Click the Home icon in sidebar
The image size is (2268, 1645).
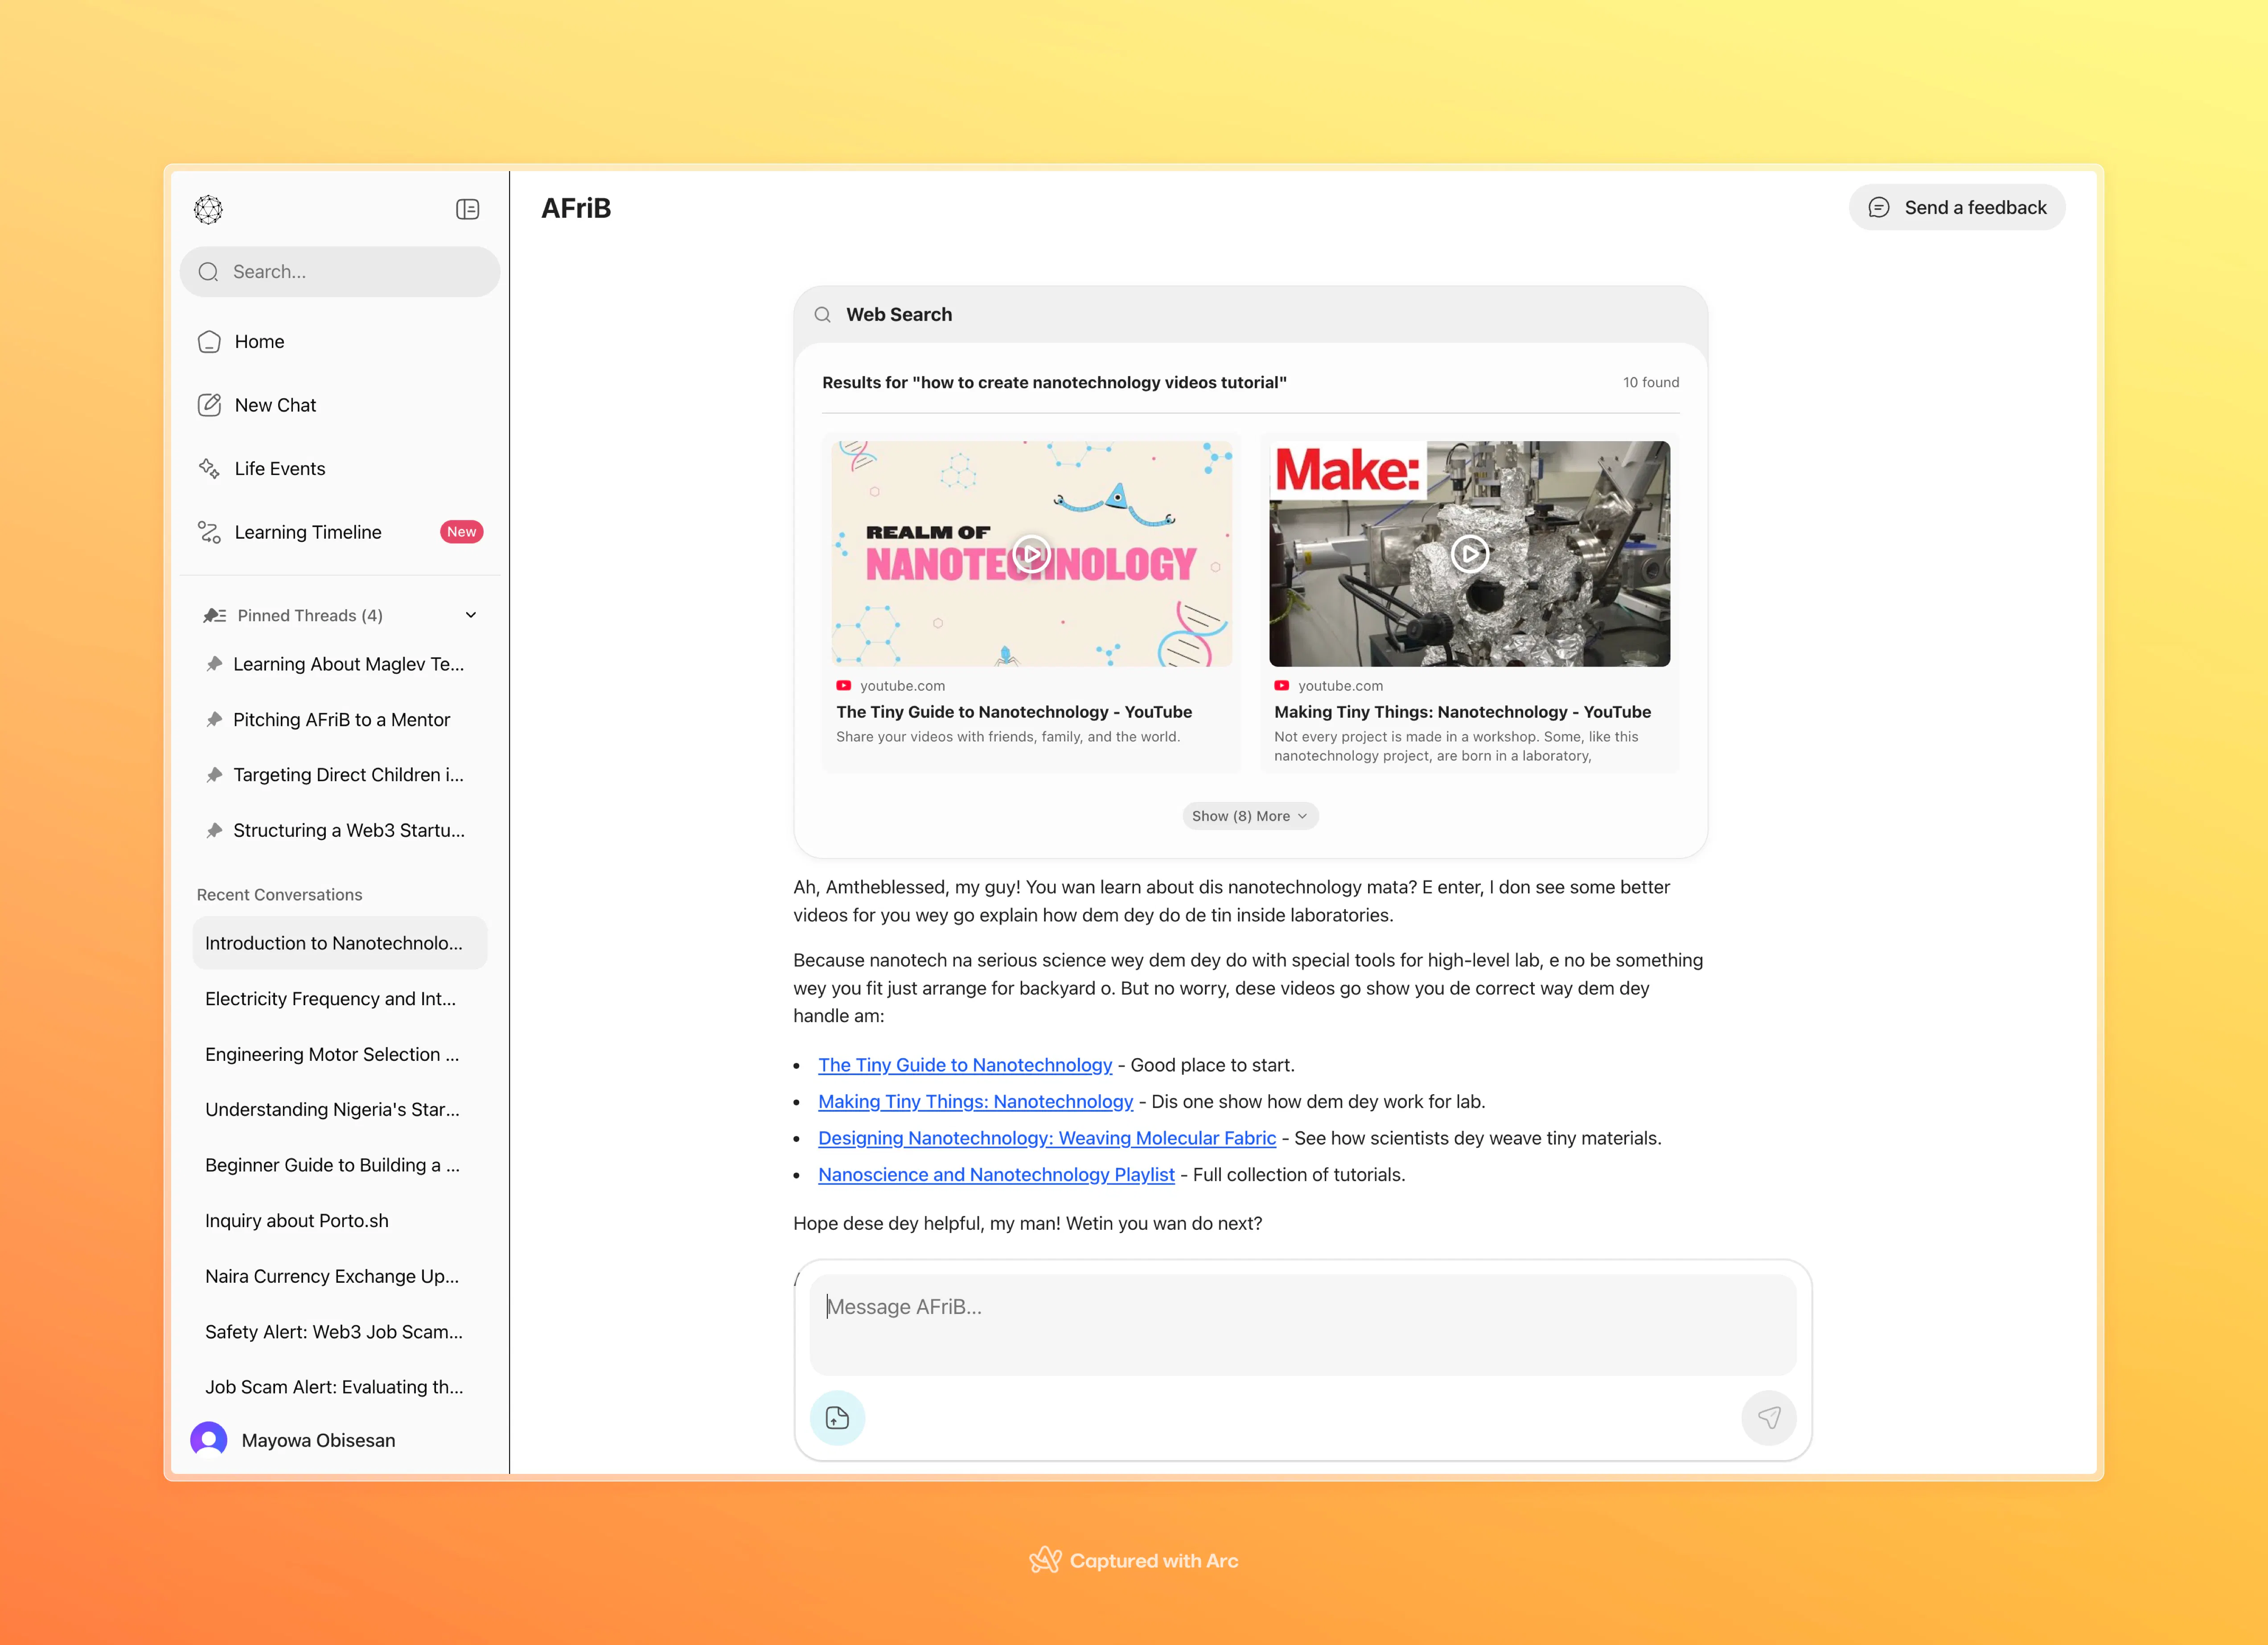[x=209, y=342]
